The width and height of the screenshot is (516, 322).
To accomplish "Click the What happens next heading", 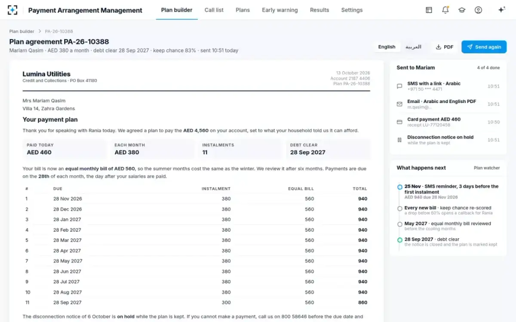I will coord(421,168).
